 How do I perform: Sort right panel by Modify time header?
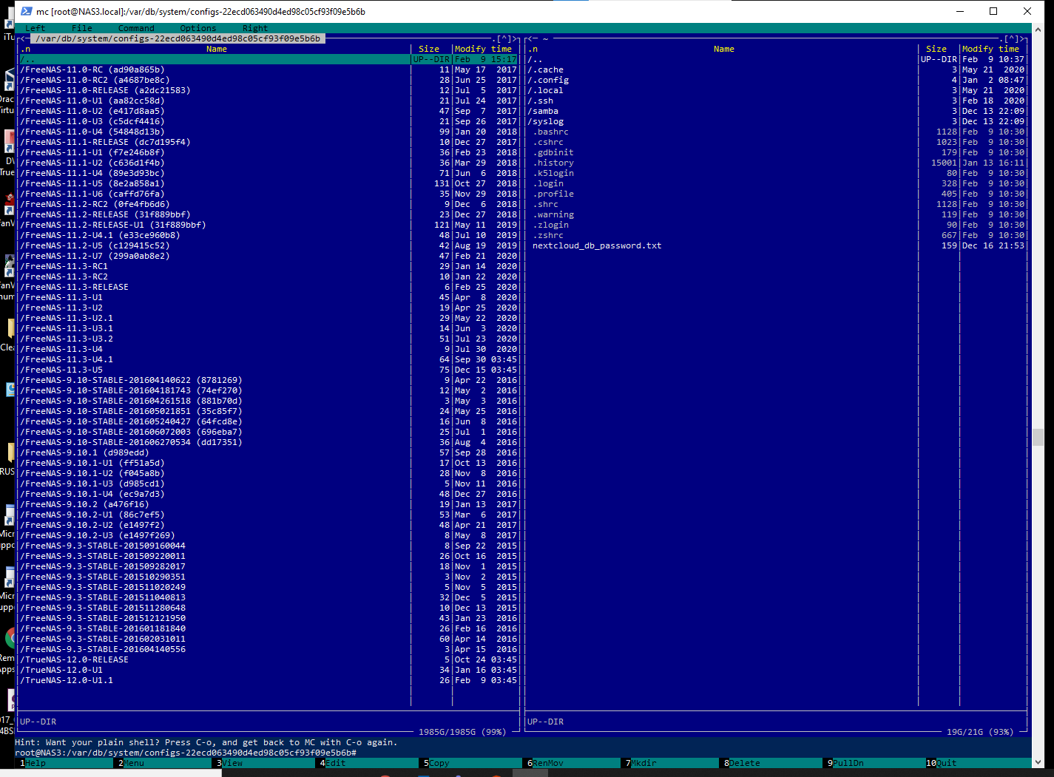tap(990, 49)
